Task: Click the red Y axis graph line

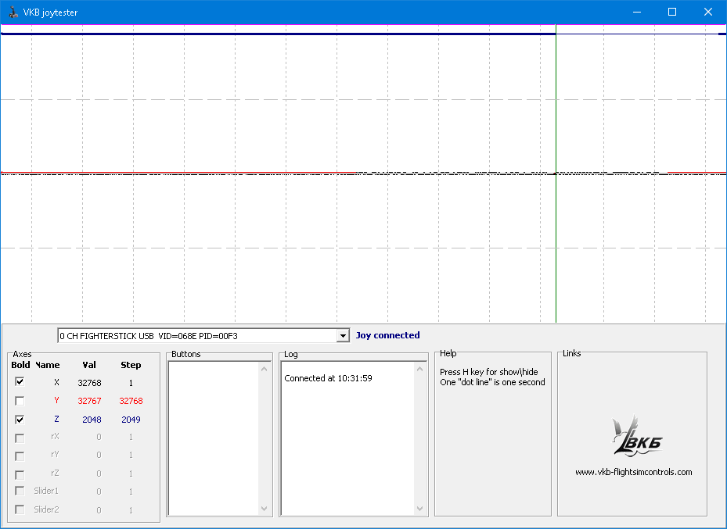Action: coord(157,173)
